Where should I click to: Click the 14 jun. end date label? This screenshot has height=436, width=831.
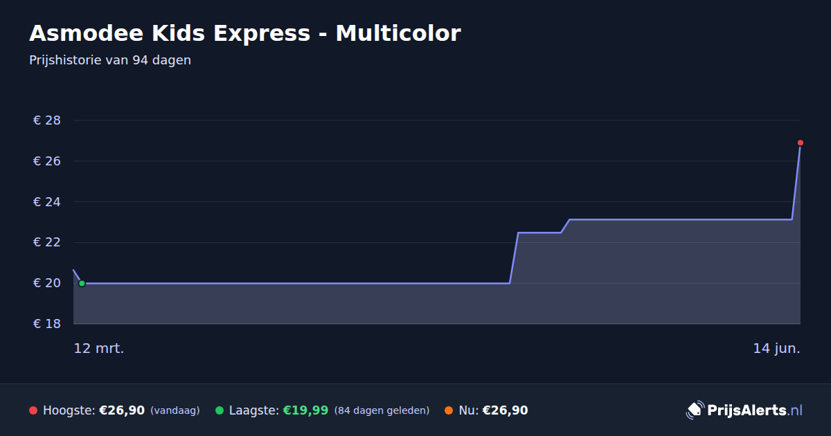(x=776, y=349)
